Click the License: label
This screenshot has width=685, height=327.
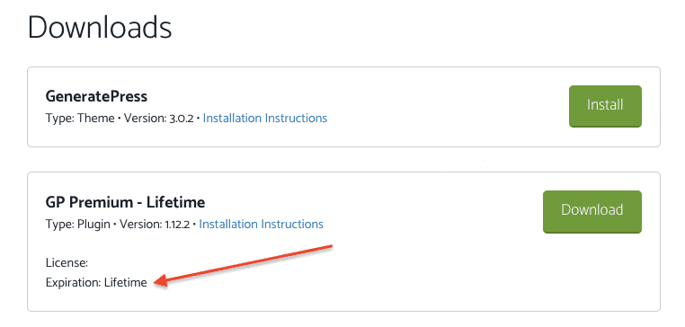click(67, 263)
